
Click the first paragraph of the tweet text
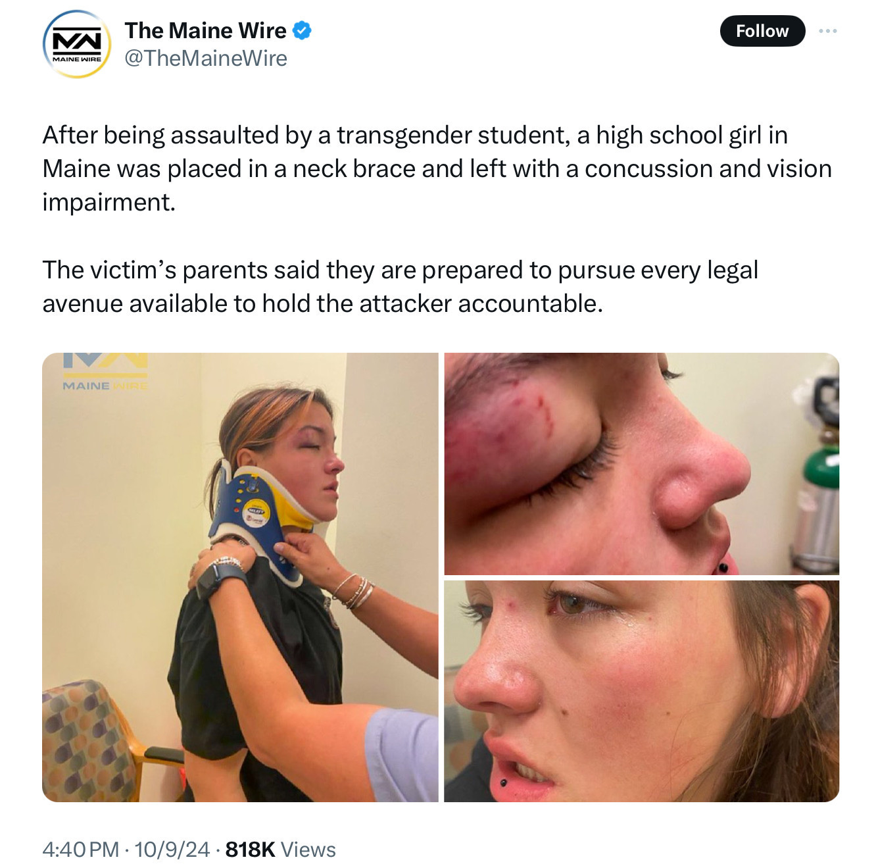pyautogui.click(x=437, y=168)
